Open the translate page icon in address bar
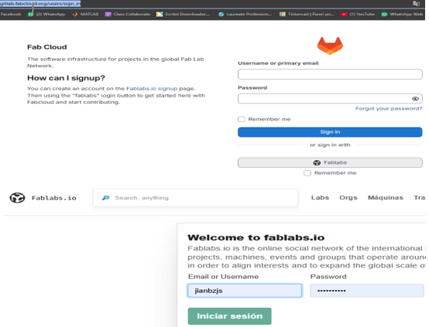 [x=416, y=3]
